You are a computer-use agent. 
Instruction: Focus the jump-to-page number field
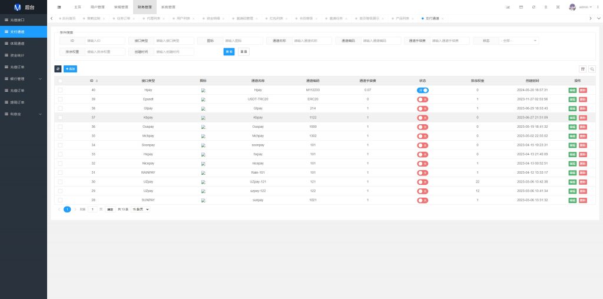(92, 210)
